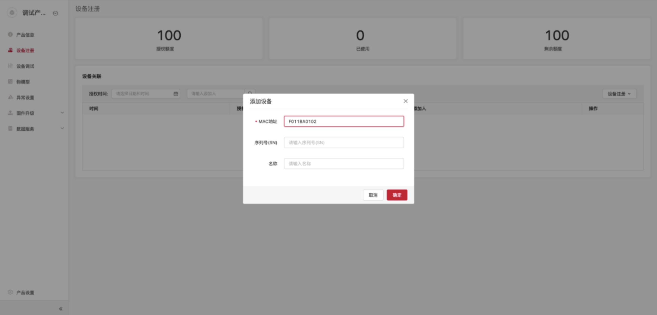The width and height of the screenshot is (657, 315).
Task: Open the 设备调试 menu item
Action: pyautogui.click(x=25, y=66)
